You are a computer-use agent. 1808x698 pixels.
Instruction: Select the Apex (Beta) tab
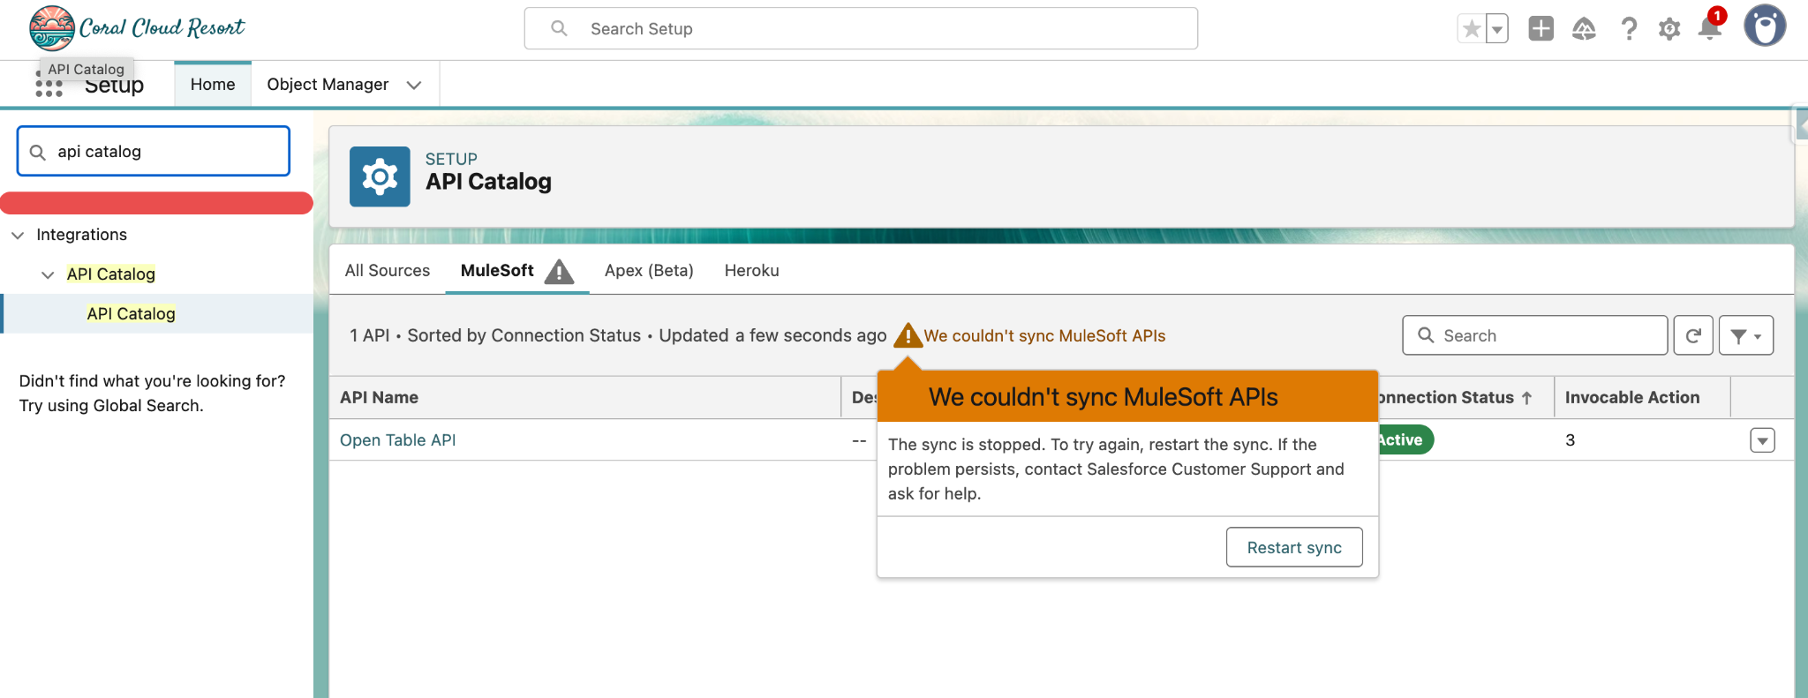point(648,271)
